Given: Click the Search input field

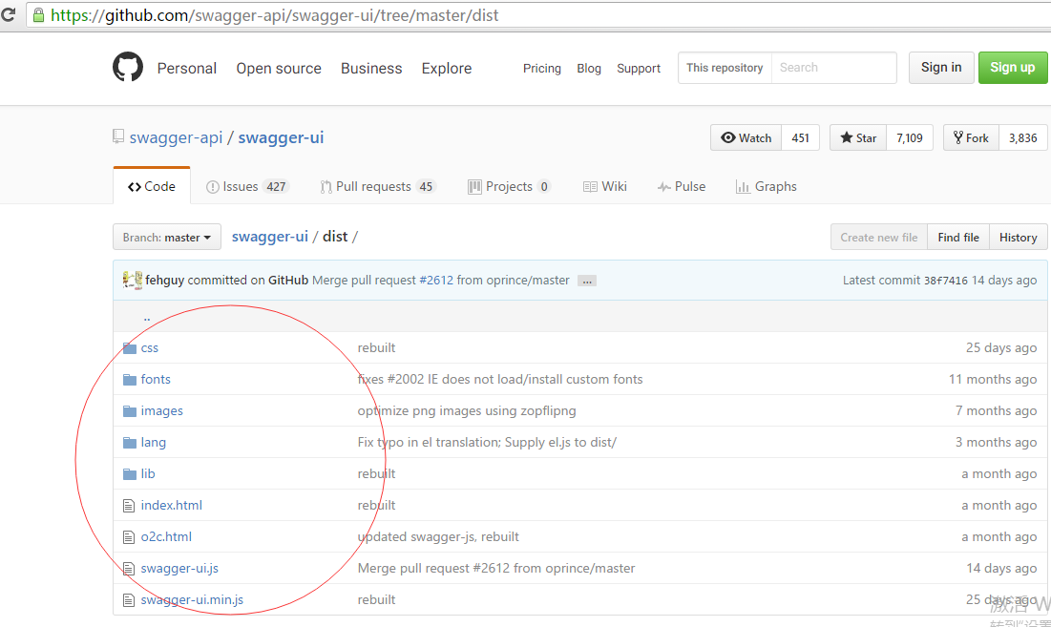Looking at the screenshot, I should [x=833, y=68].
